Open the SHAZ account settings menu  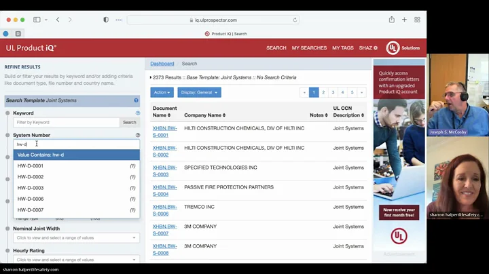coord(368,48)
